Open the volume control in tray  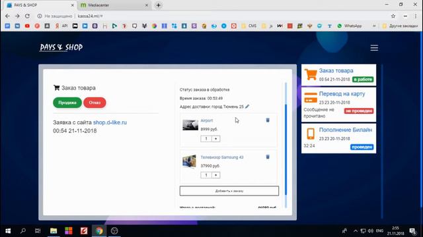(x=370, y=231)
